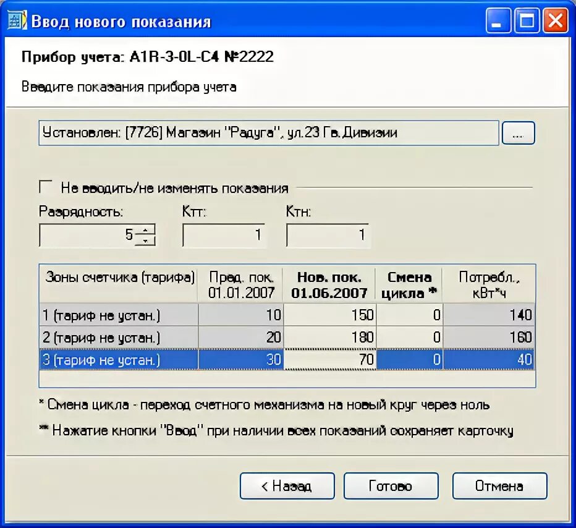Minimize the Ввод нового показания window
The height and width of the screenshot is (528, 576).
tap(498, 20)
